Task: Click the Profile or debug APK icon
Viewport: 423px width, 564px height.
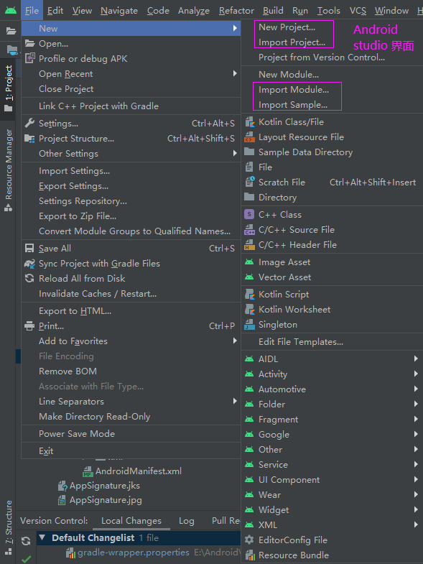Action: 30,58
